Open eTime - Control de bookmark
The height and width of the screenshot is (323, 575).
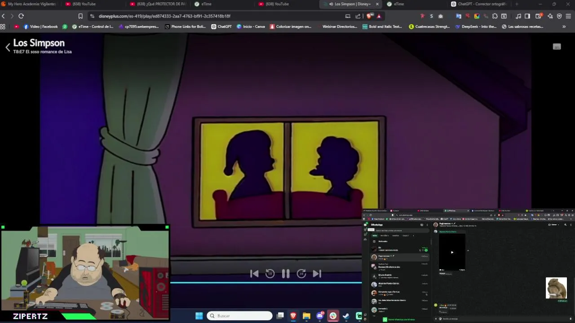93,26
